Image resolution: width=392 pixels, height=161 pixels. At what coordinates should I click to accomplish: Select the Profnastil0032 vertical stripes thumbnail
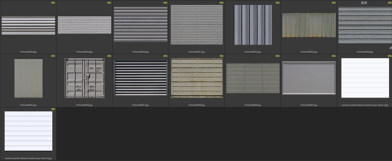click(253, 25)
